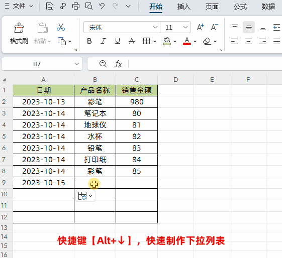Toggle Underline formatting
Image resolution: width=282 pixels, height=258 pixels.
pos(118,41)
